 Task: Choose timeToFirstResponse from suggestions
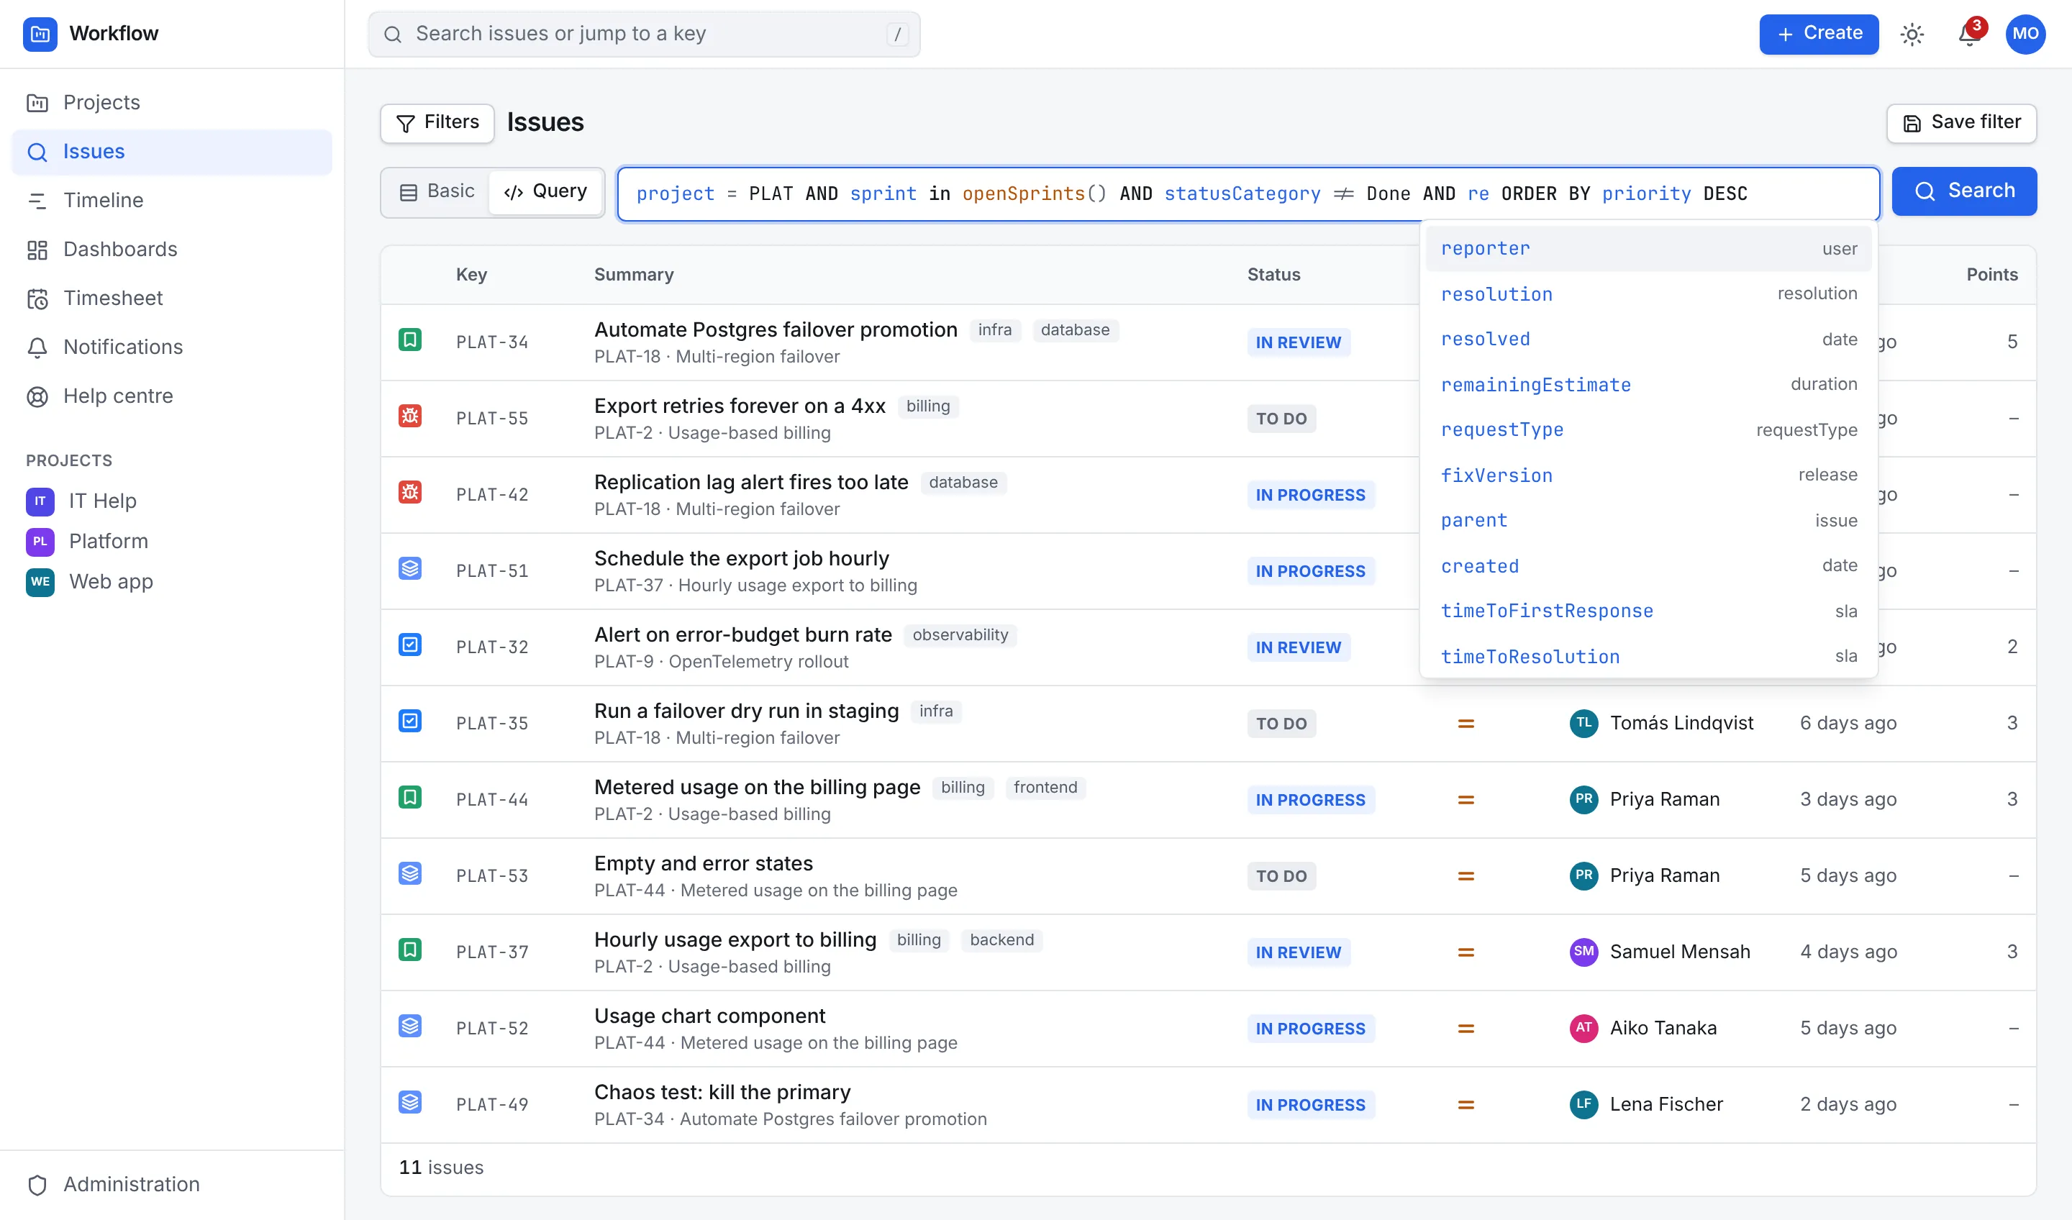[1648, 611]
